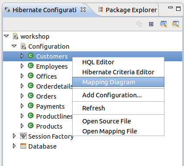The height and width of the screenshot is (166, 184).
Task: Select the Session Factory tree item
Action: [51, 136]
